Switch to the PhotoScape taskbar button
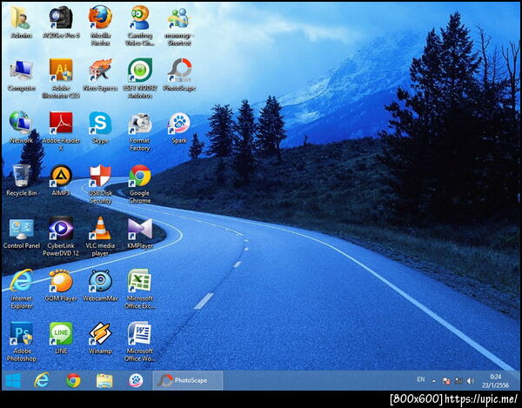The image size is (522, 408). 188,380
